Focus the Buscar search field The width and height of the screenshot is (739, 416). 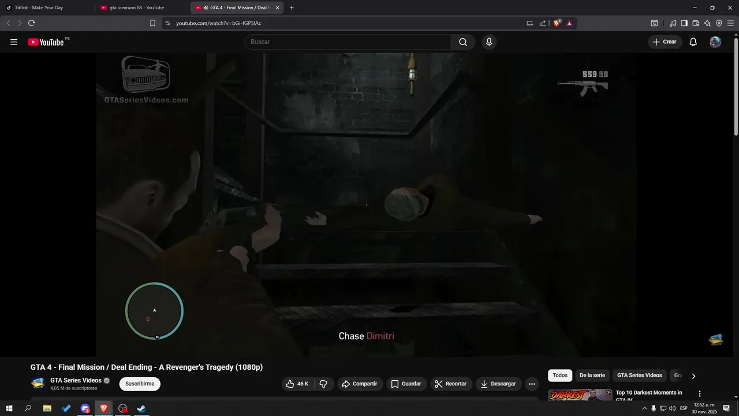(x=348, y=42)
